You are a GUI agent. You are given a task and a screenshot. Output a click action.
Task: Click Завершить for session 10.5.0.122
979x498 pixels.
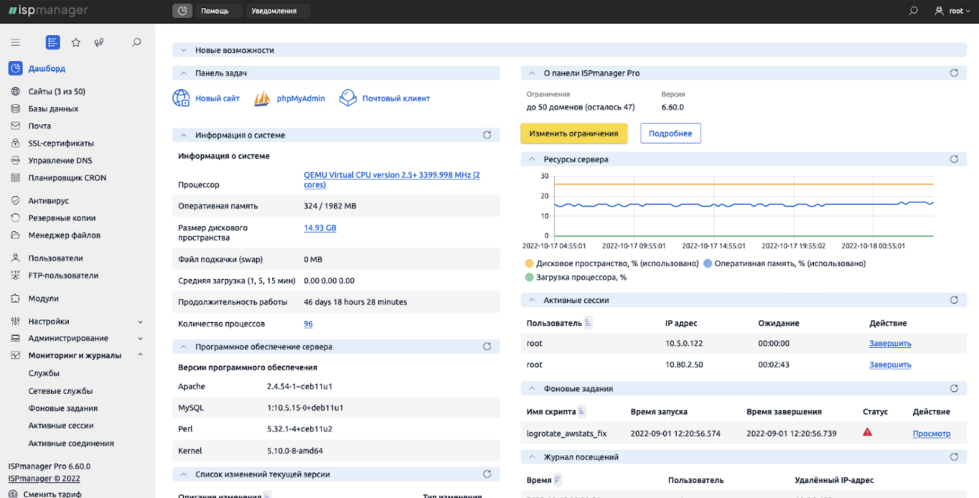890,344
